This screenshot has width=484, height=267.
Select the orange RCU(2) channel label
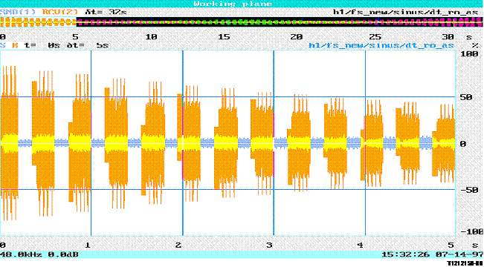click(x=60, y=12)
